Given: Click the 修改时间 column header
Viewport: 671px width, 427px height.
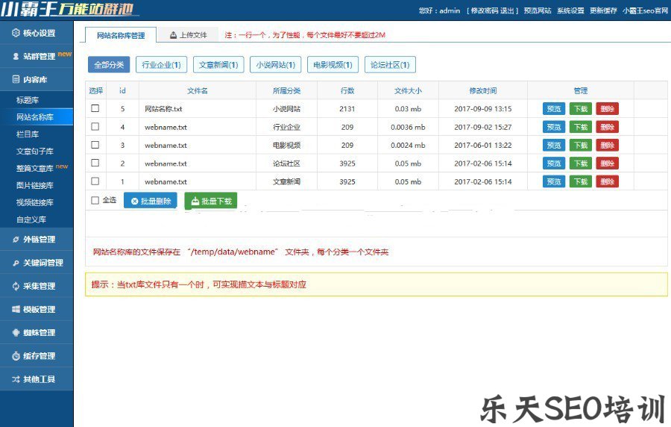Looking at the screenshot, I should click(x=482, y=91).
